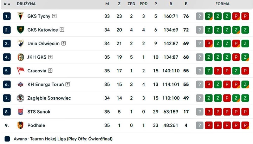This screenshot has height=144, width=253.
Task: Click the Cracovia flag logo
Action: point(20,71)
